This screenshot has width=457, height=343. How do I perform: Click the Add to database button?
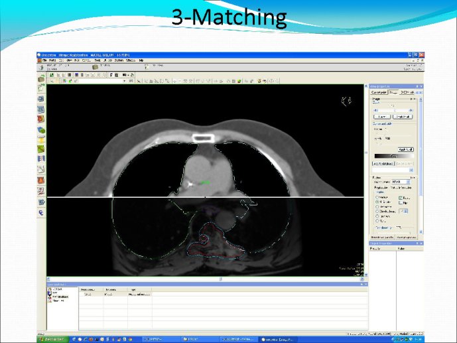[x=383, y=164]
